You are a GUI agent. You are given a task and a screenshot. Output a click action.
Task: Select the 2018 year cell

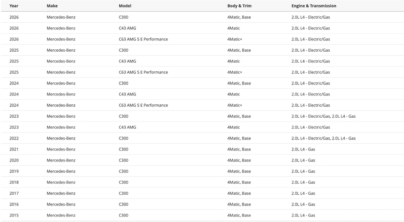click(x=14, y=182)
